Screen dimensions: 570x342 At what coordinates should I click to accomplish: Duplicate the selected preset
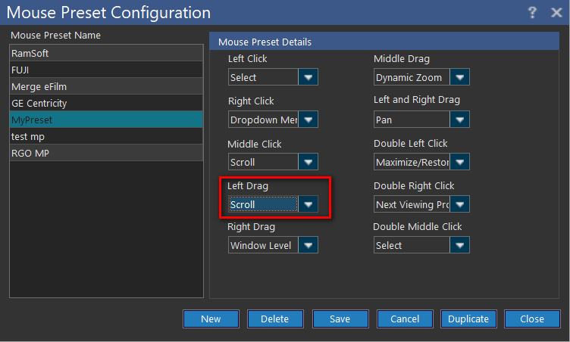pyautogui.click(x=468, y=319)
